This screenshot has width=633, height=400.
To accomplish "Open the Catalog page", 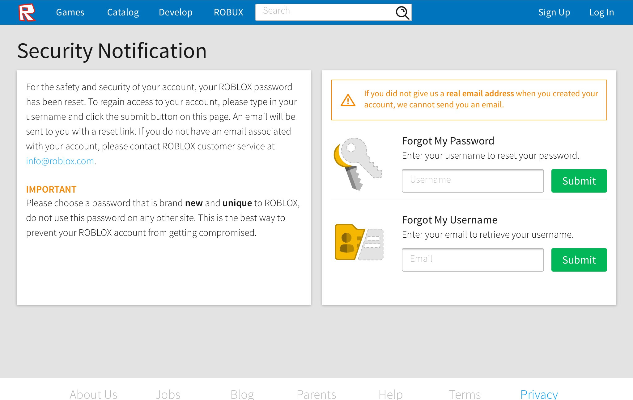I will pos(123,12).
